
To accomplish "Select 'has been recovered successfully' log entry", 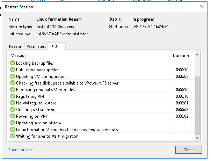I will (67, 129).
